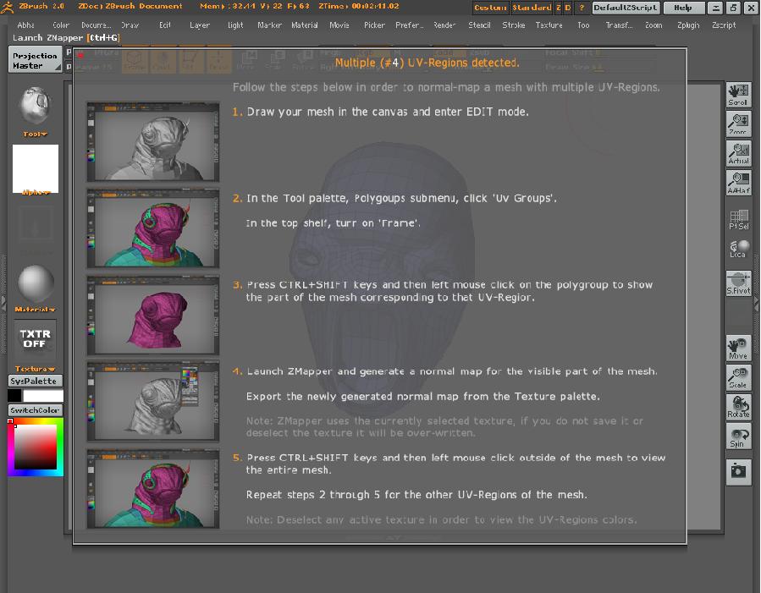Open the Document menu
The image size is (761, 593).
(x=97, y=25)
